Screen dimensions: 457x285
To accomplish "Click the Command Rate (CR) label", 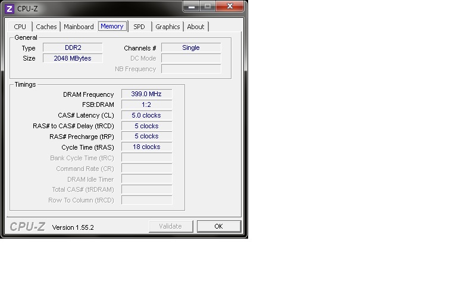I will (85, 169).
